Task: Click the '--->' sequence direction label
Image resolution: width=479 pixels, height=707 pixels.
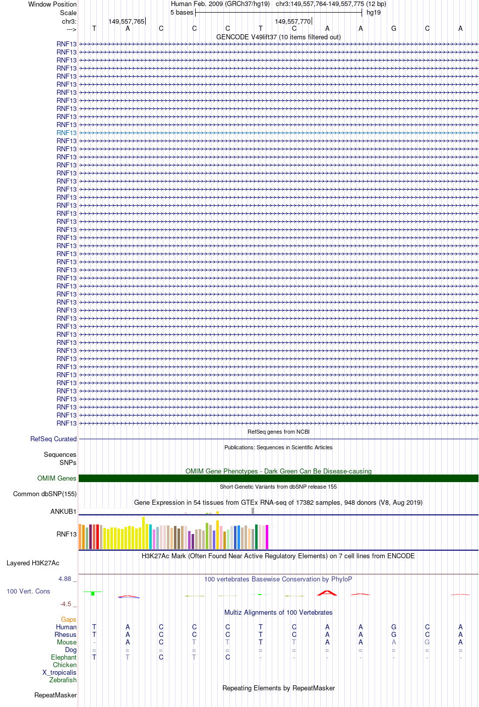Action: pos(71,29)
